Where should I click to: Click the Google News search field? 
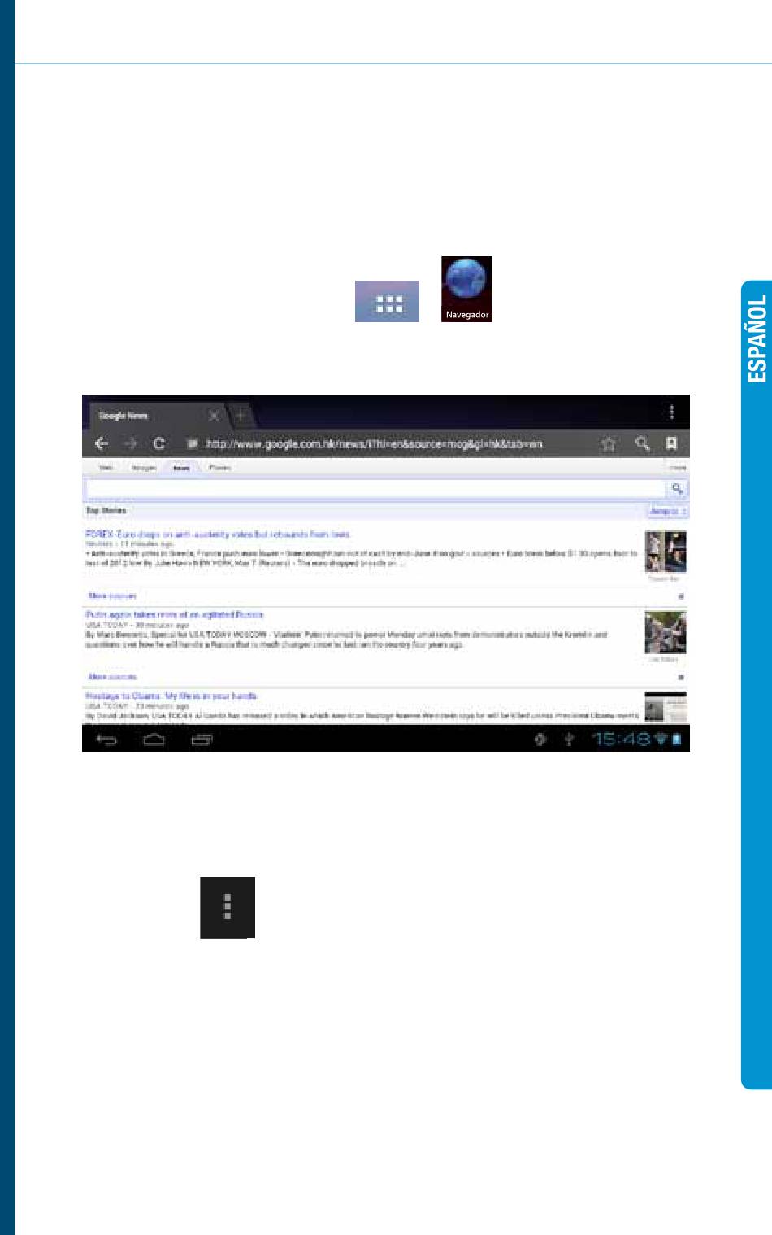376,488
